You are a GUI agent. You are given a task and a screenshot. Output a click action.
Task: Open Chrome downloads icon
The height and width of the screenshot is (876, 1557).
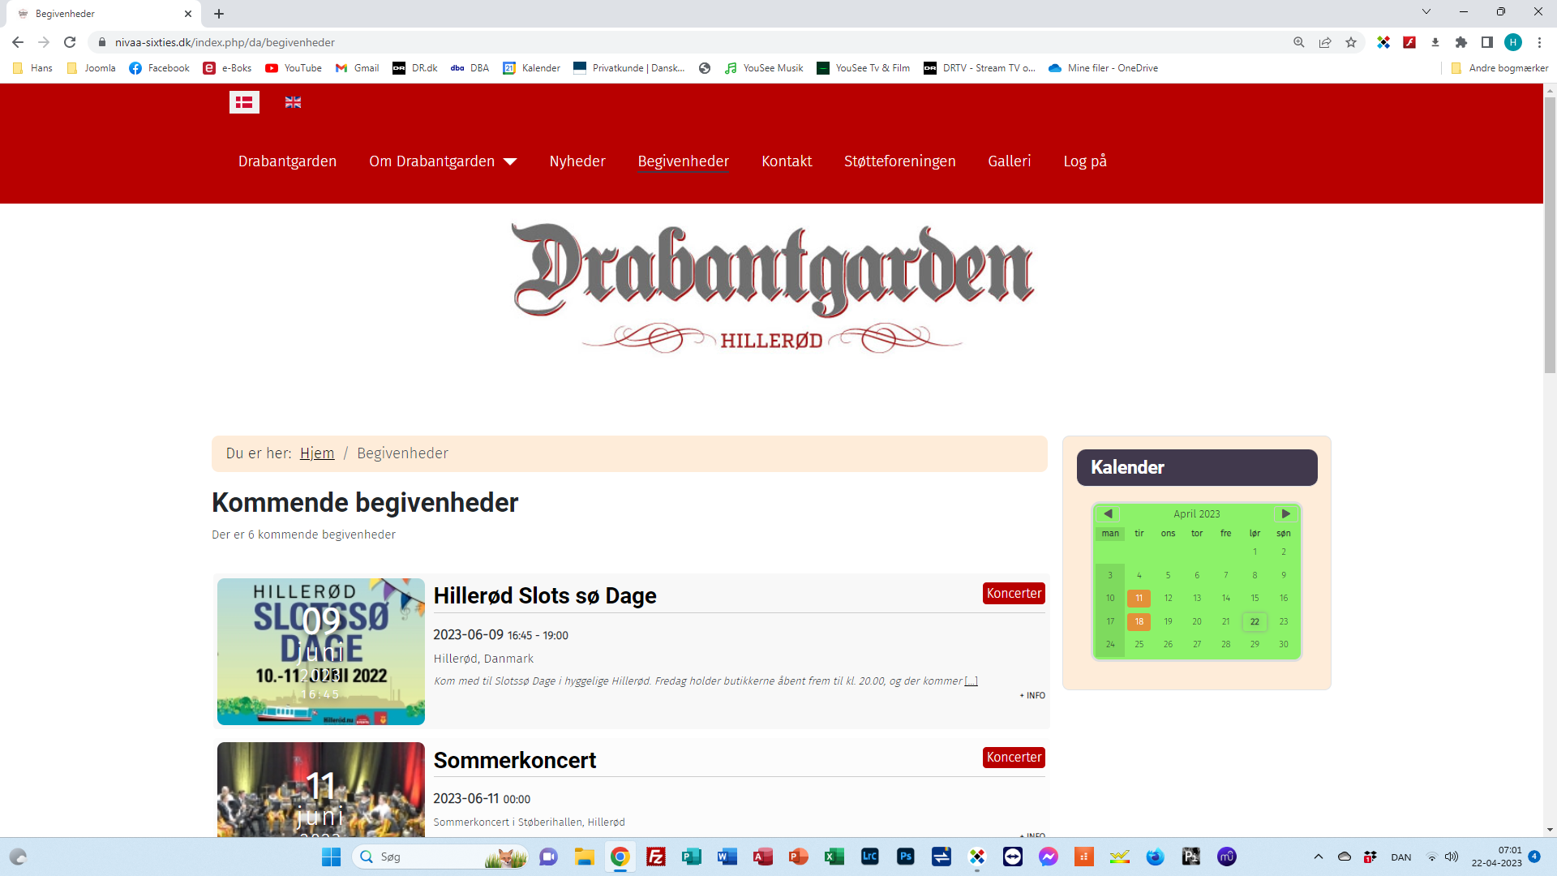1435,42
